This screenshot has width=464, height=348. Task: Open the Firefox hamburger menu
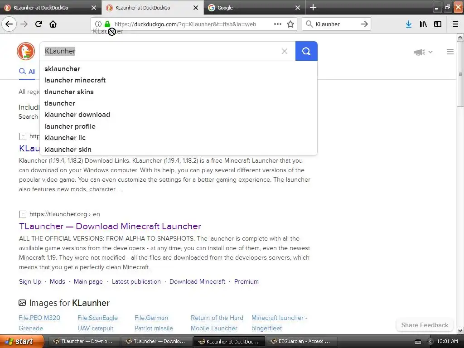[x=455, y=24]
